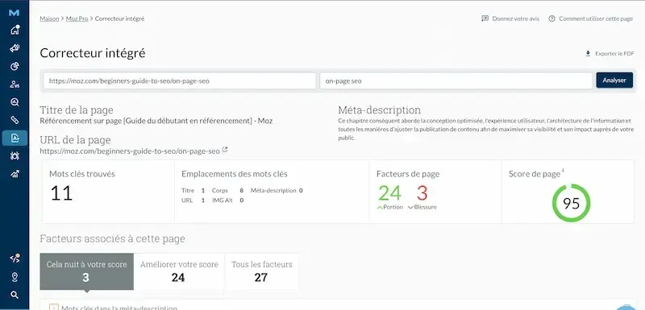
Task: Click the IMG Alt 0 keyword count
Action: tap(241, 200)
